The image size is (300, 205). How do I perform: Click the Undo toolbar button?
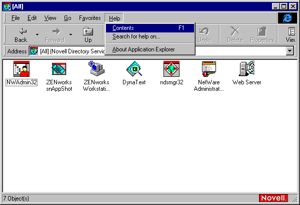pyautogui.click(x=204, y=35)
